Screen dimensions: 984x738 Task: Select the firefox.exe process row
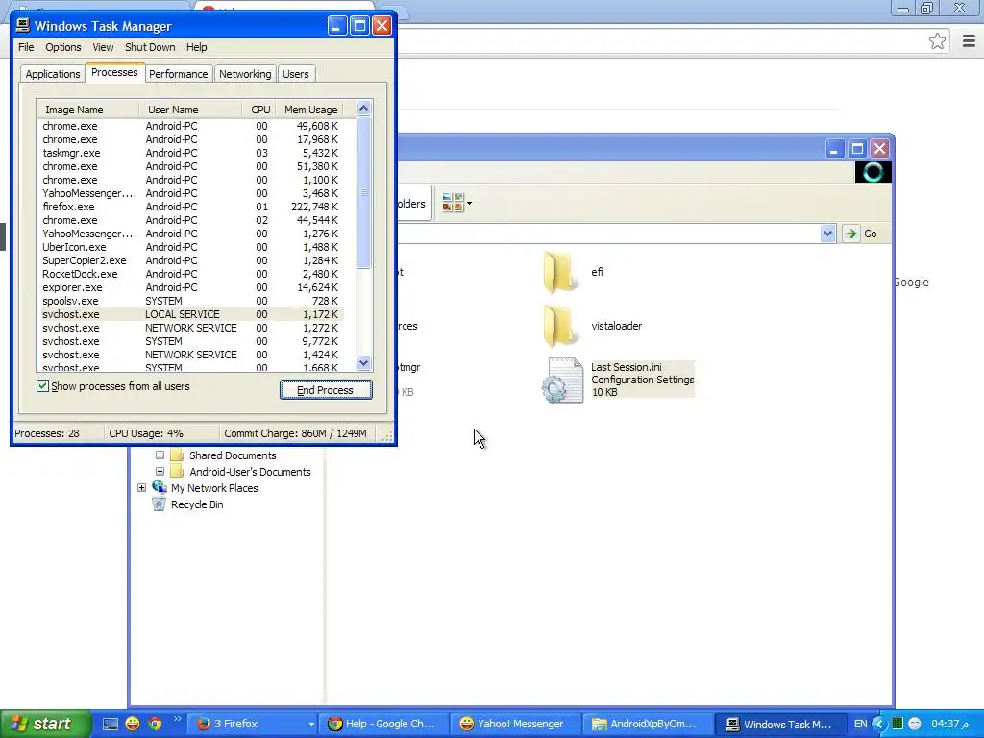pyautogui.click(x=190, y=207)
